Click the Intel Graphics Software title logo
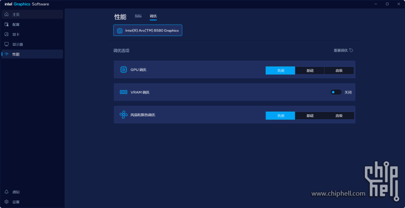This screenshot has width=405, height=208. coord(27,4)
